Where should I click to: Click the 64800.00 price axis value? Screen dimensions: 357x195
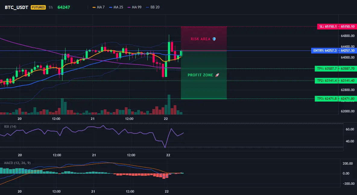[348, 36]
